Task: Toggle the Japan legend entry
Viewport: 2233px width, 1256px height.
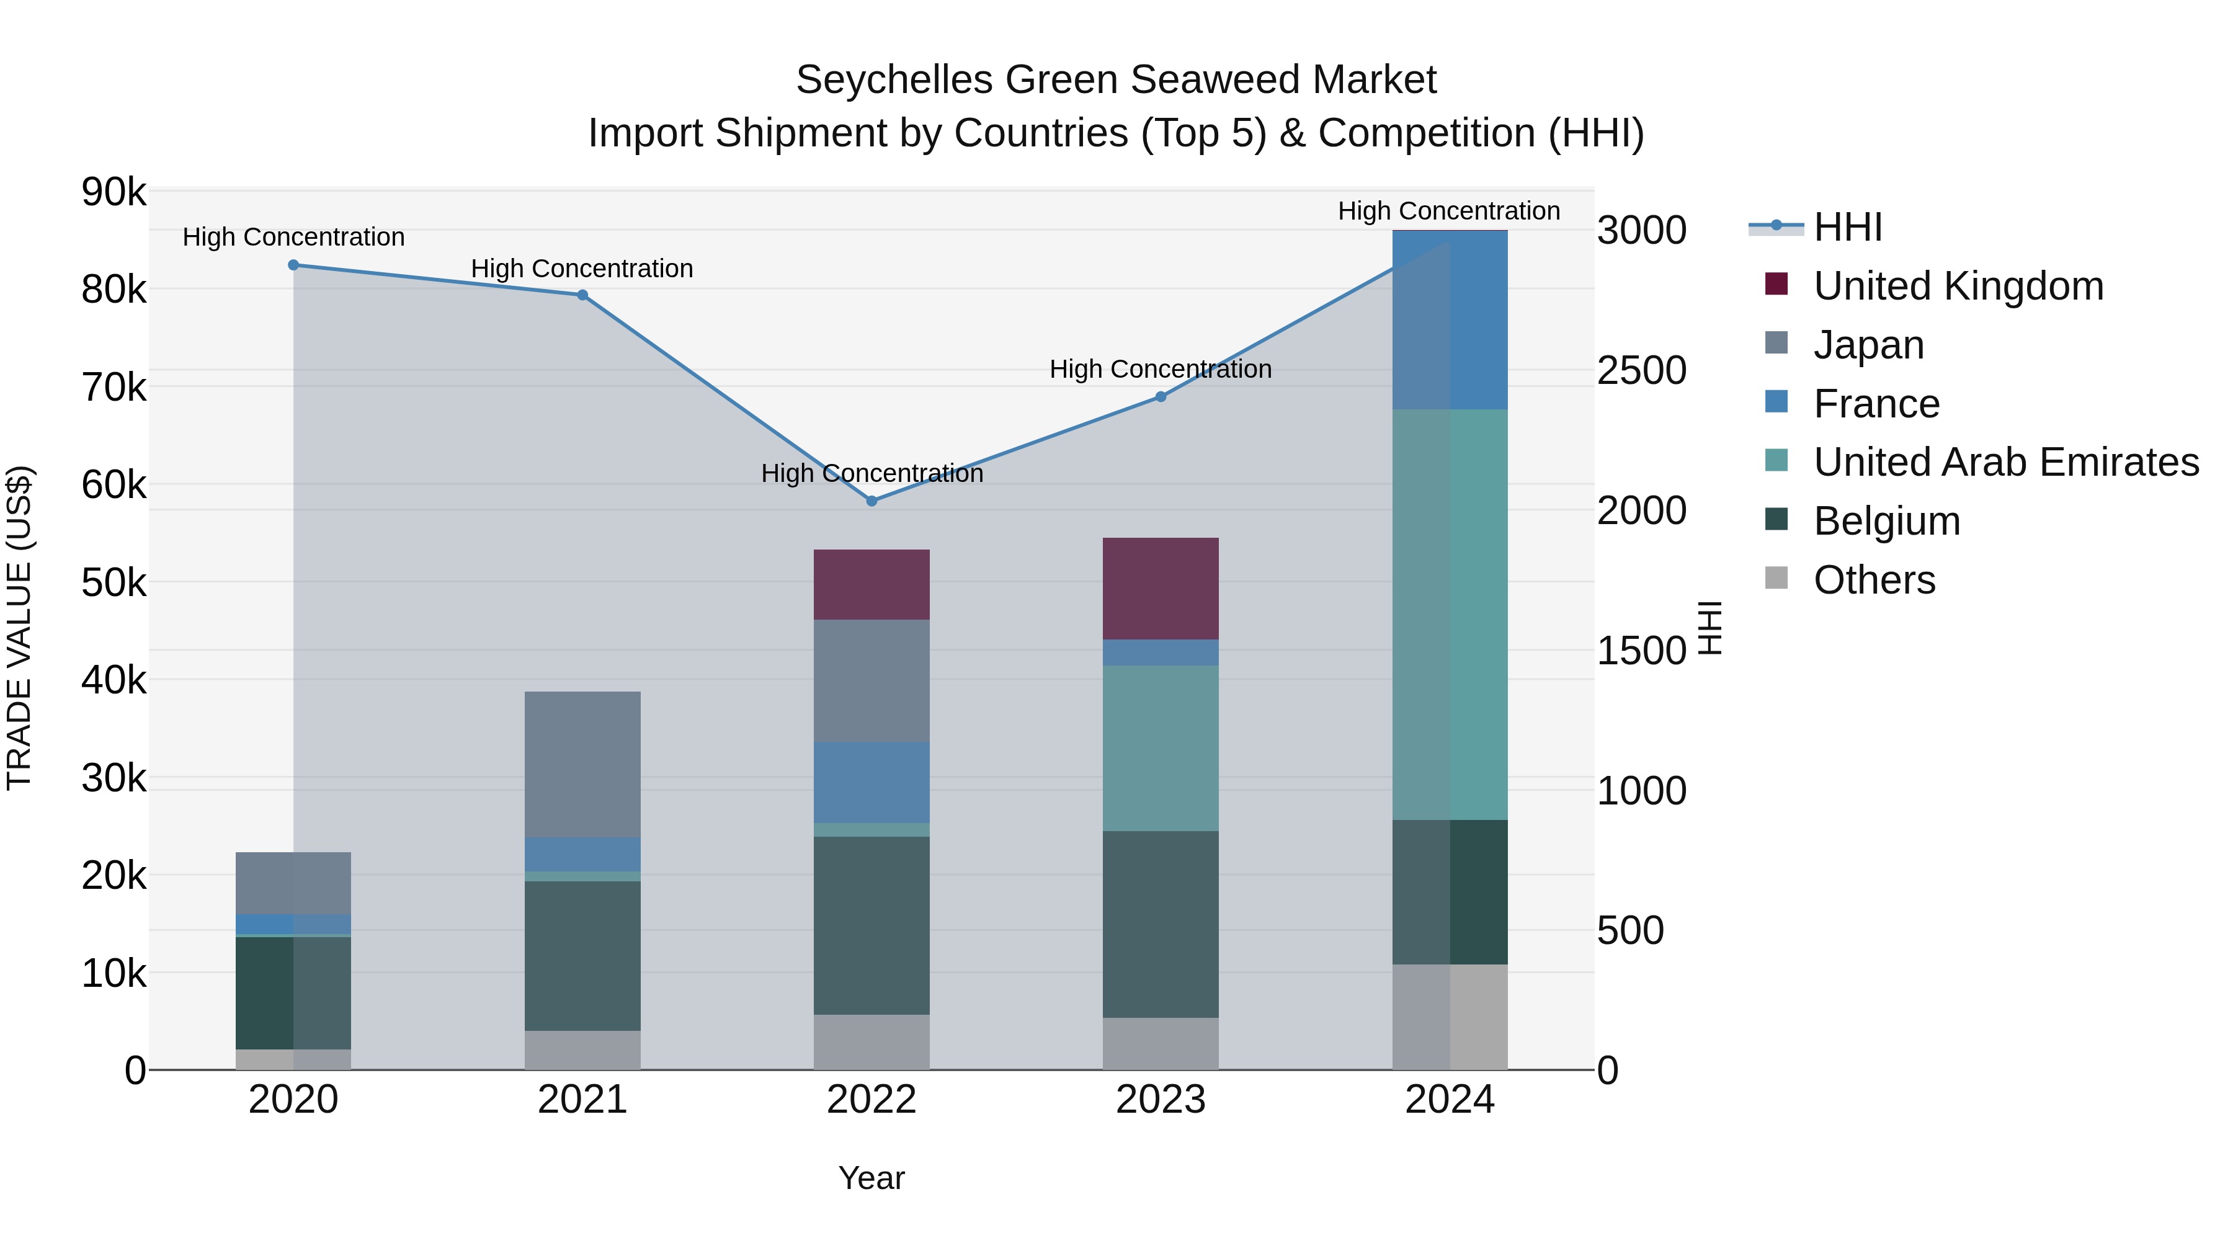Action: [1845, 344]
